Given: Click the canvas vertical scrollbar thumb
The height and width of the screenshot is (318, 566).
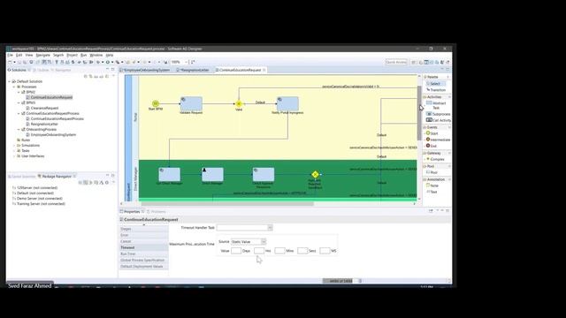Looking at the screenshot, I should coord(419,112).
